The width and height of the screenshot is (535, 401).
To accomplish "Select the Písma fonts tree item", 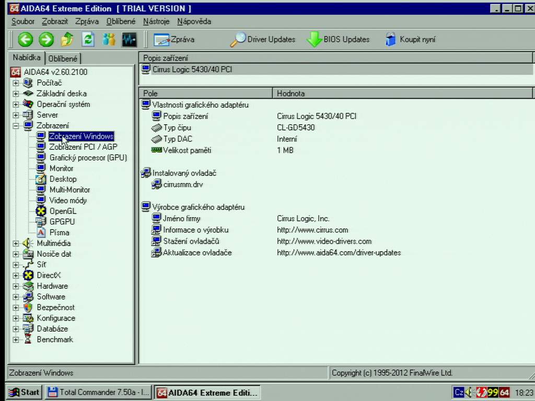I will (x=60, y=232).
